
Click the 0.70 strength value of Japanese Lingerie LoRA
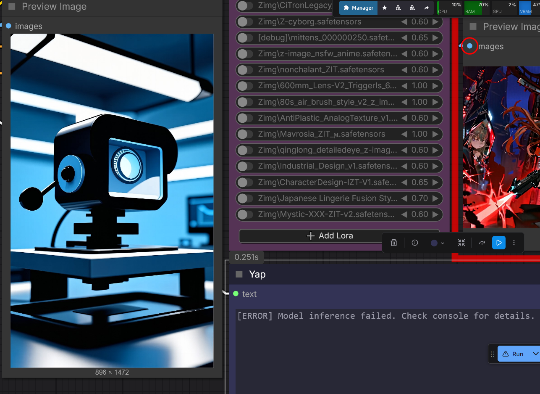420,198
